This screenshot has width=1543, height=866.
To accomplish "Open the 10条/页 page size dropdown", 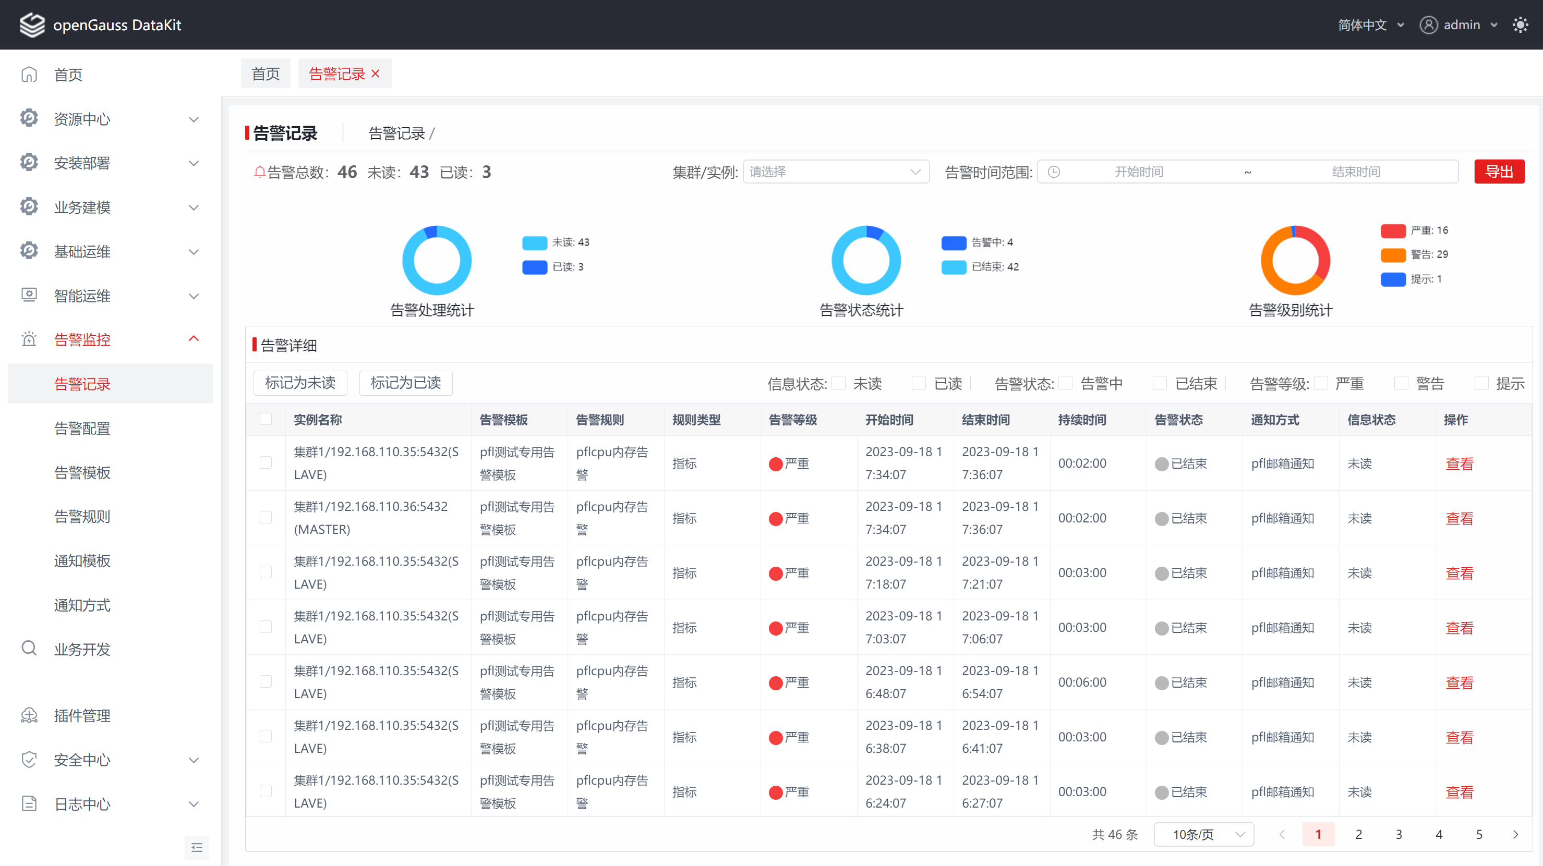I will [1203, 834].
